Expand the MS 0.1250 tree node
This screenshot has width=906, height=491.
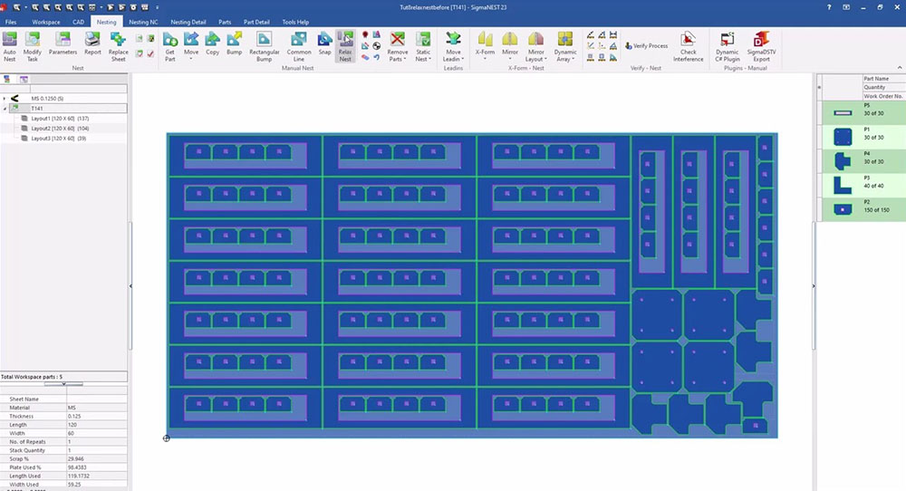[x=5, y=98]
